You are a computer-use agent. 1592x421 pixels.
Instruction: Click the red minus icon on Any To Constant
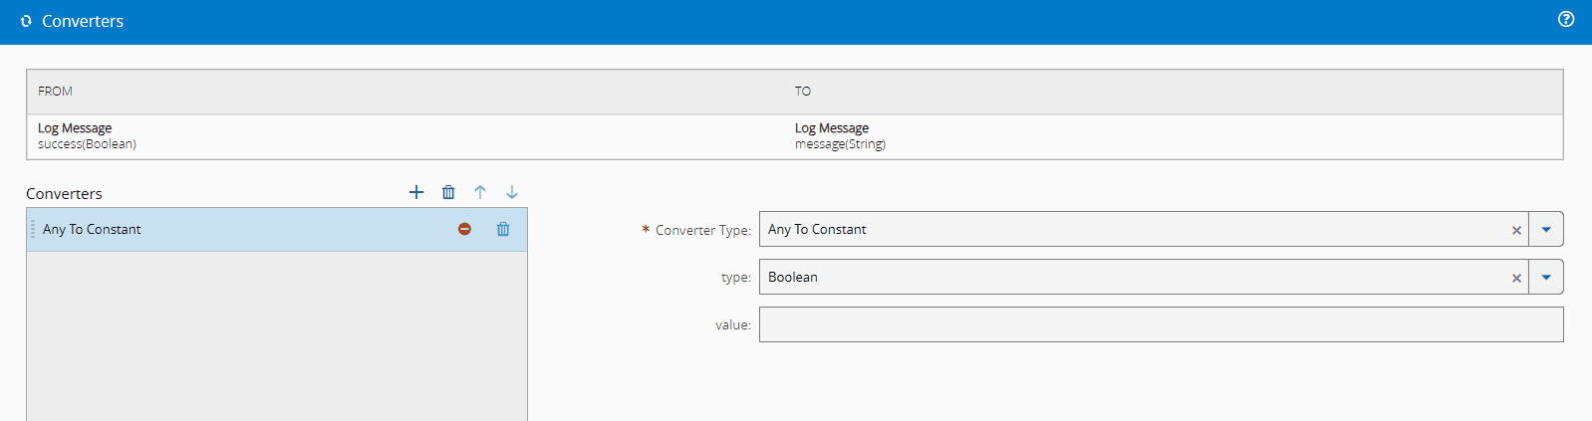click(464, 229)
